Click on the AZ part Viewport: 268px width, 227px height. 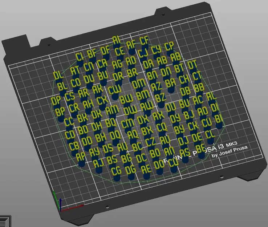pos(157,86)
